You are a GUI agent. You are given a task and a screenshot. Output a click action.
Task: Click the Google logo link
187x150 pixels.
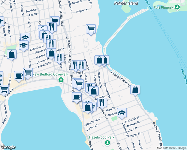click(x=8, y=147)
